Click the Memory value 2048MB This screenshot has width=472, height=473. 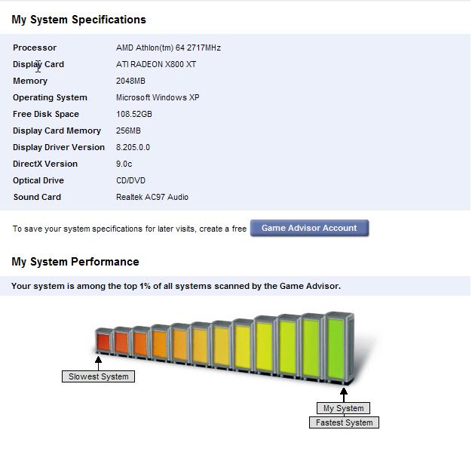coord(130,81)
